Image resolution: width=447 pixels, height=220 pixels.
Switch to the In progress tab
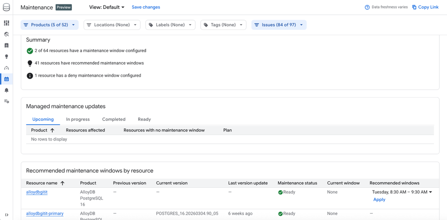click(x=78, y=119)
